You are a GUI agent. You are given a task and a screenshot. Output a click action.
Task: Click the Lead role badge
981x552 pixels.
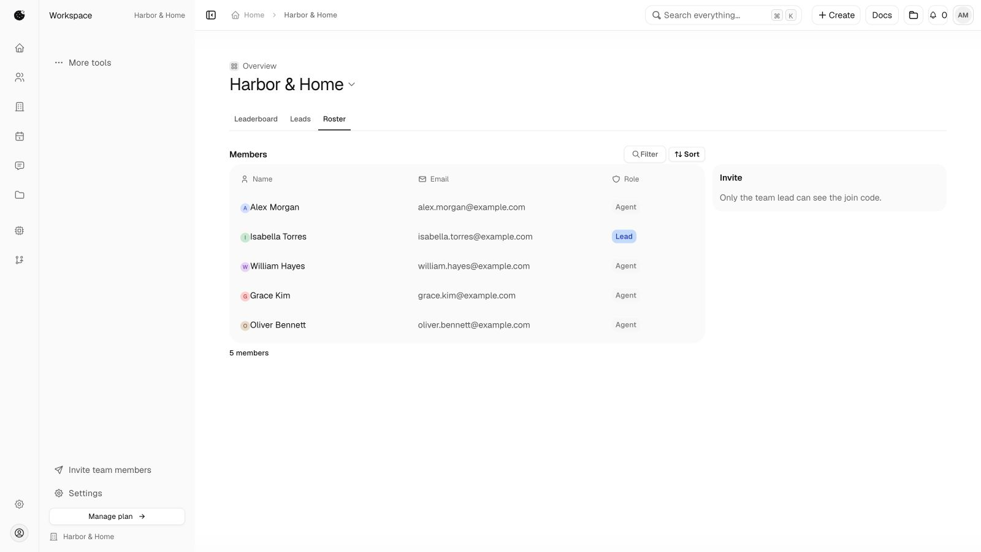tap(624, 237)
